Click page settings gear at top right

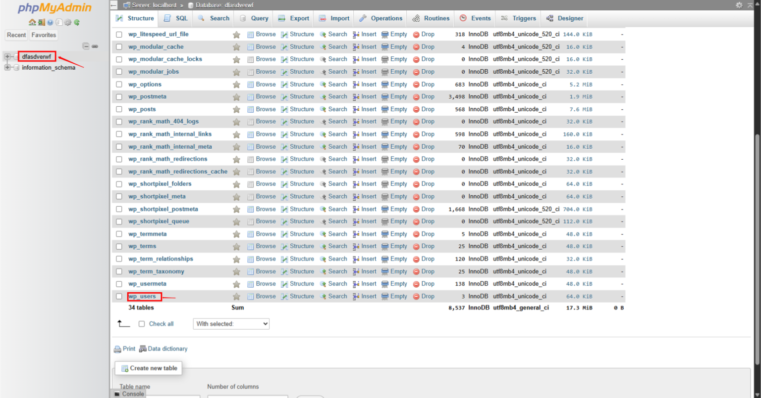[x=739, y=5]
